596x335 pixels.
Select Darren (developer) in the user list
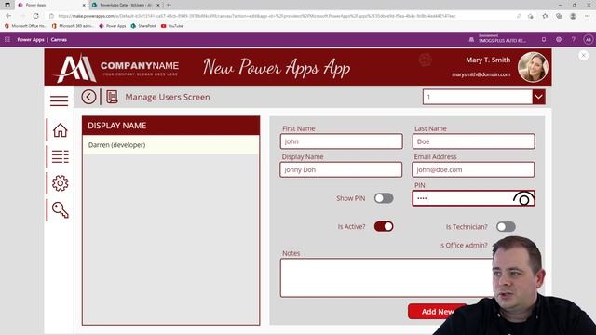coord(171,145)
